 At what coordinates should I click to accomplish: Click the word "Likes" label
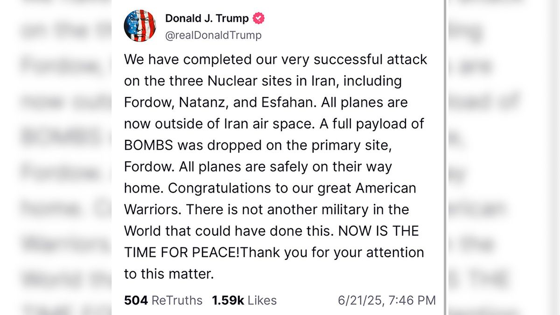(x=262, y=300)
